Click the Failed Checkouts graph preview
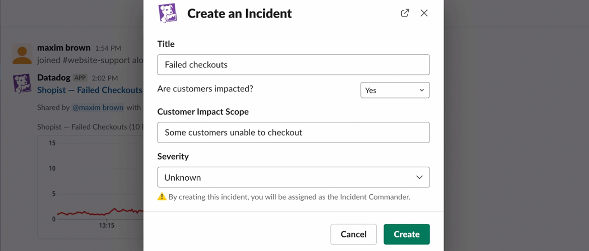This screenshot has height=251, width=589. click(x=91, y=187)
